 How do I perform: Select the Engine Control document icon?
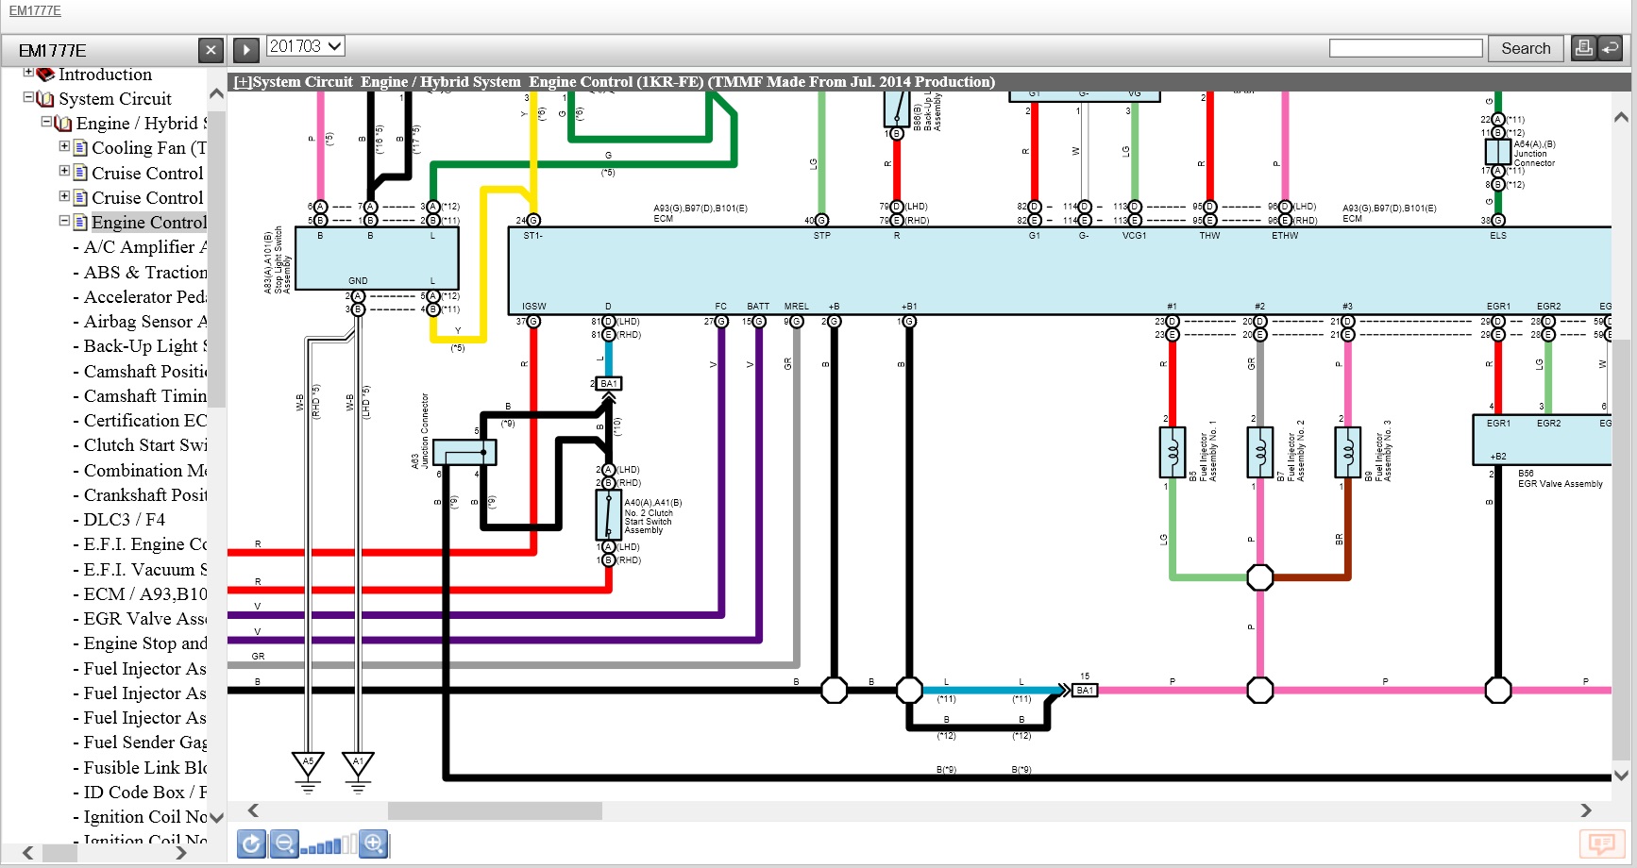click(80, 223)
